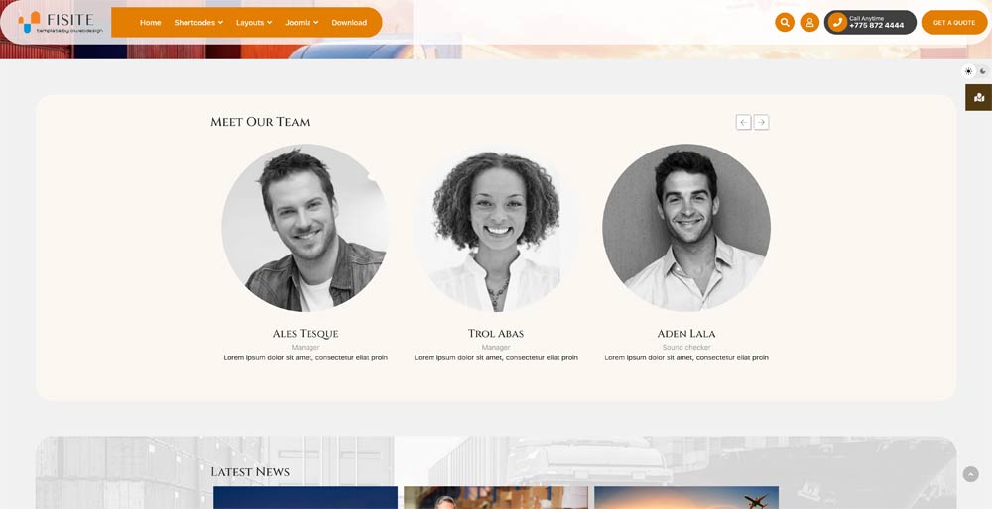Click the phone number +775 872 4444
Screen dimensions: 992x509
tap(876, 26)
